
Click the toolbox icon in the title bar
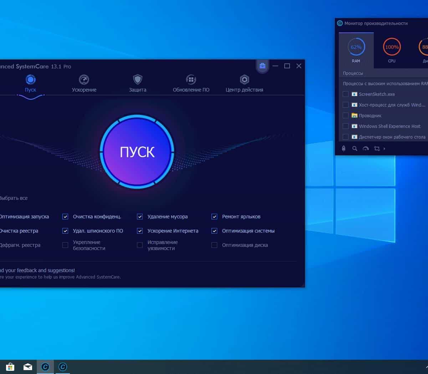[263, 66]
